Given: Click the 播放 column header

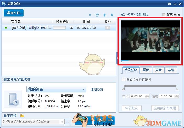Looking at the screenshot, I should 108,21.
